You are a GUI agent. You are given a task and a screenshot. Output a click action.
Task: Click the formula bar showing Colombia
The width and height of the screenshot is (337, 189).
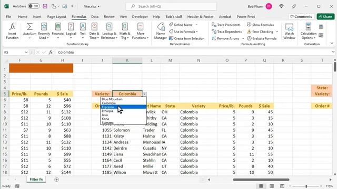click(193, 52)
